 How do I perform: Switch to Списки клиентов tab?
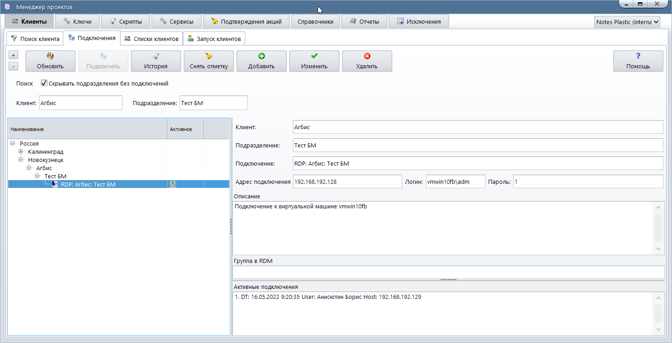[152, 39]
